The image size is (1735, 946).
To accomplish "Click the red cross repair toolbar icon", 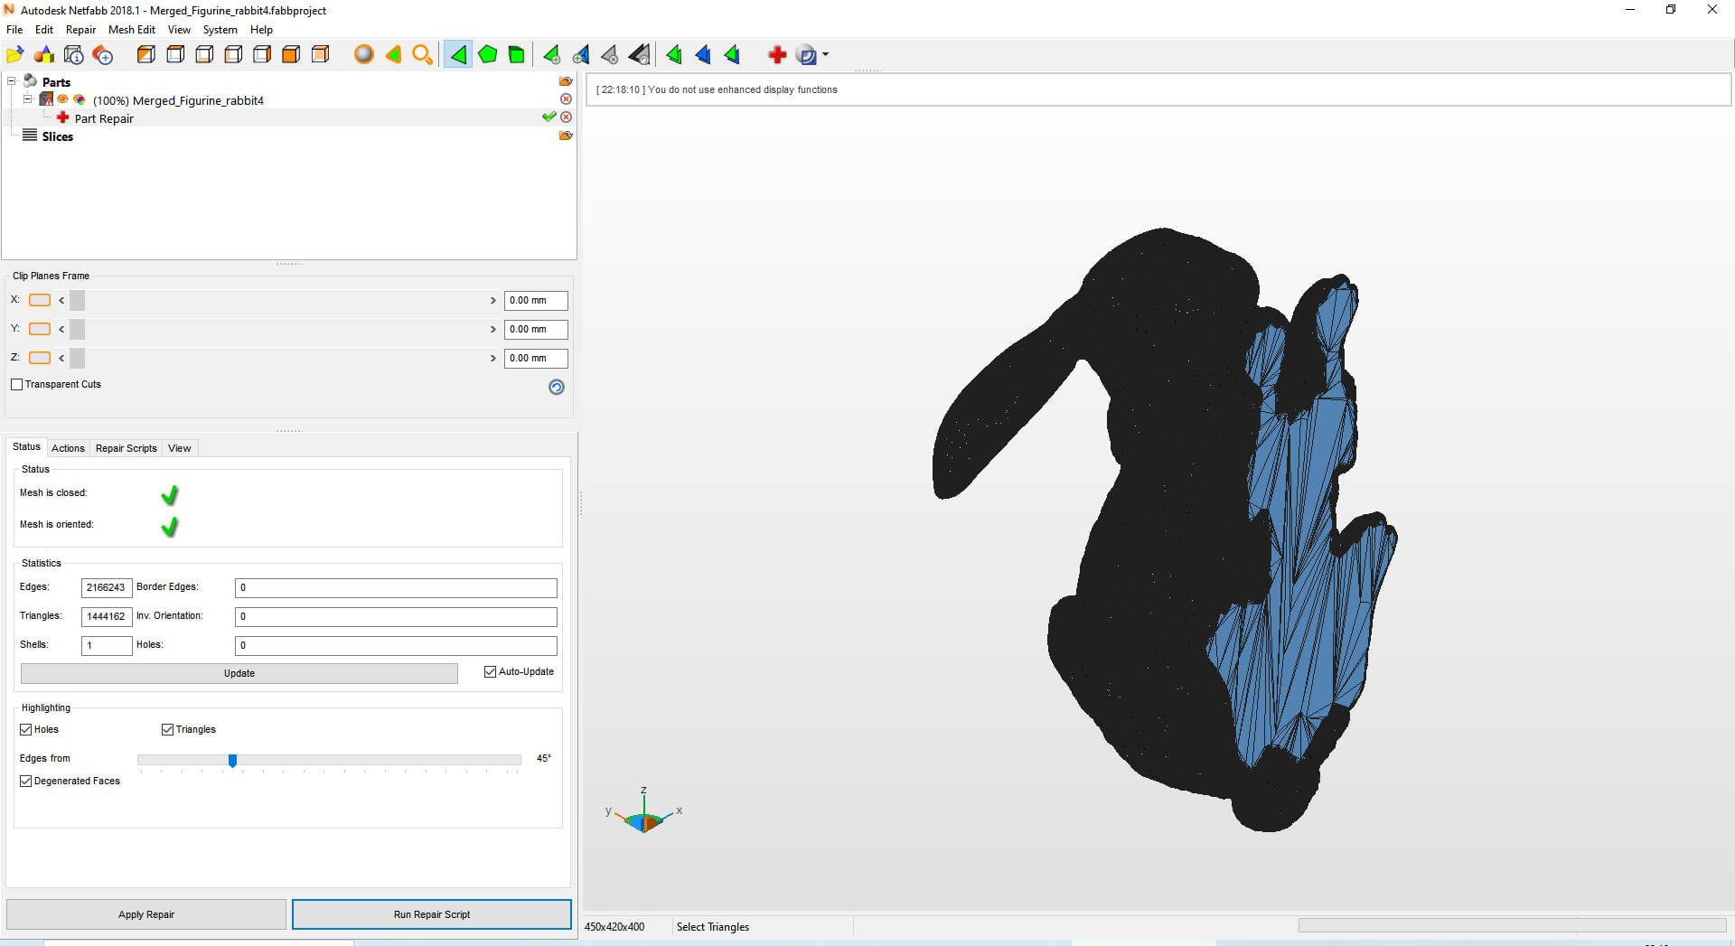I will (x=776, y=55).
